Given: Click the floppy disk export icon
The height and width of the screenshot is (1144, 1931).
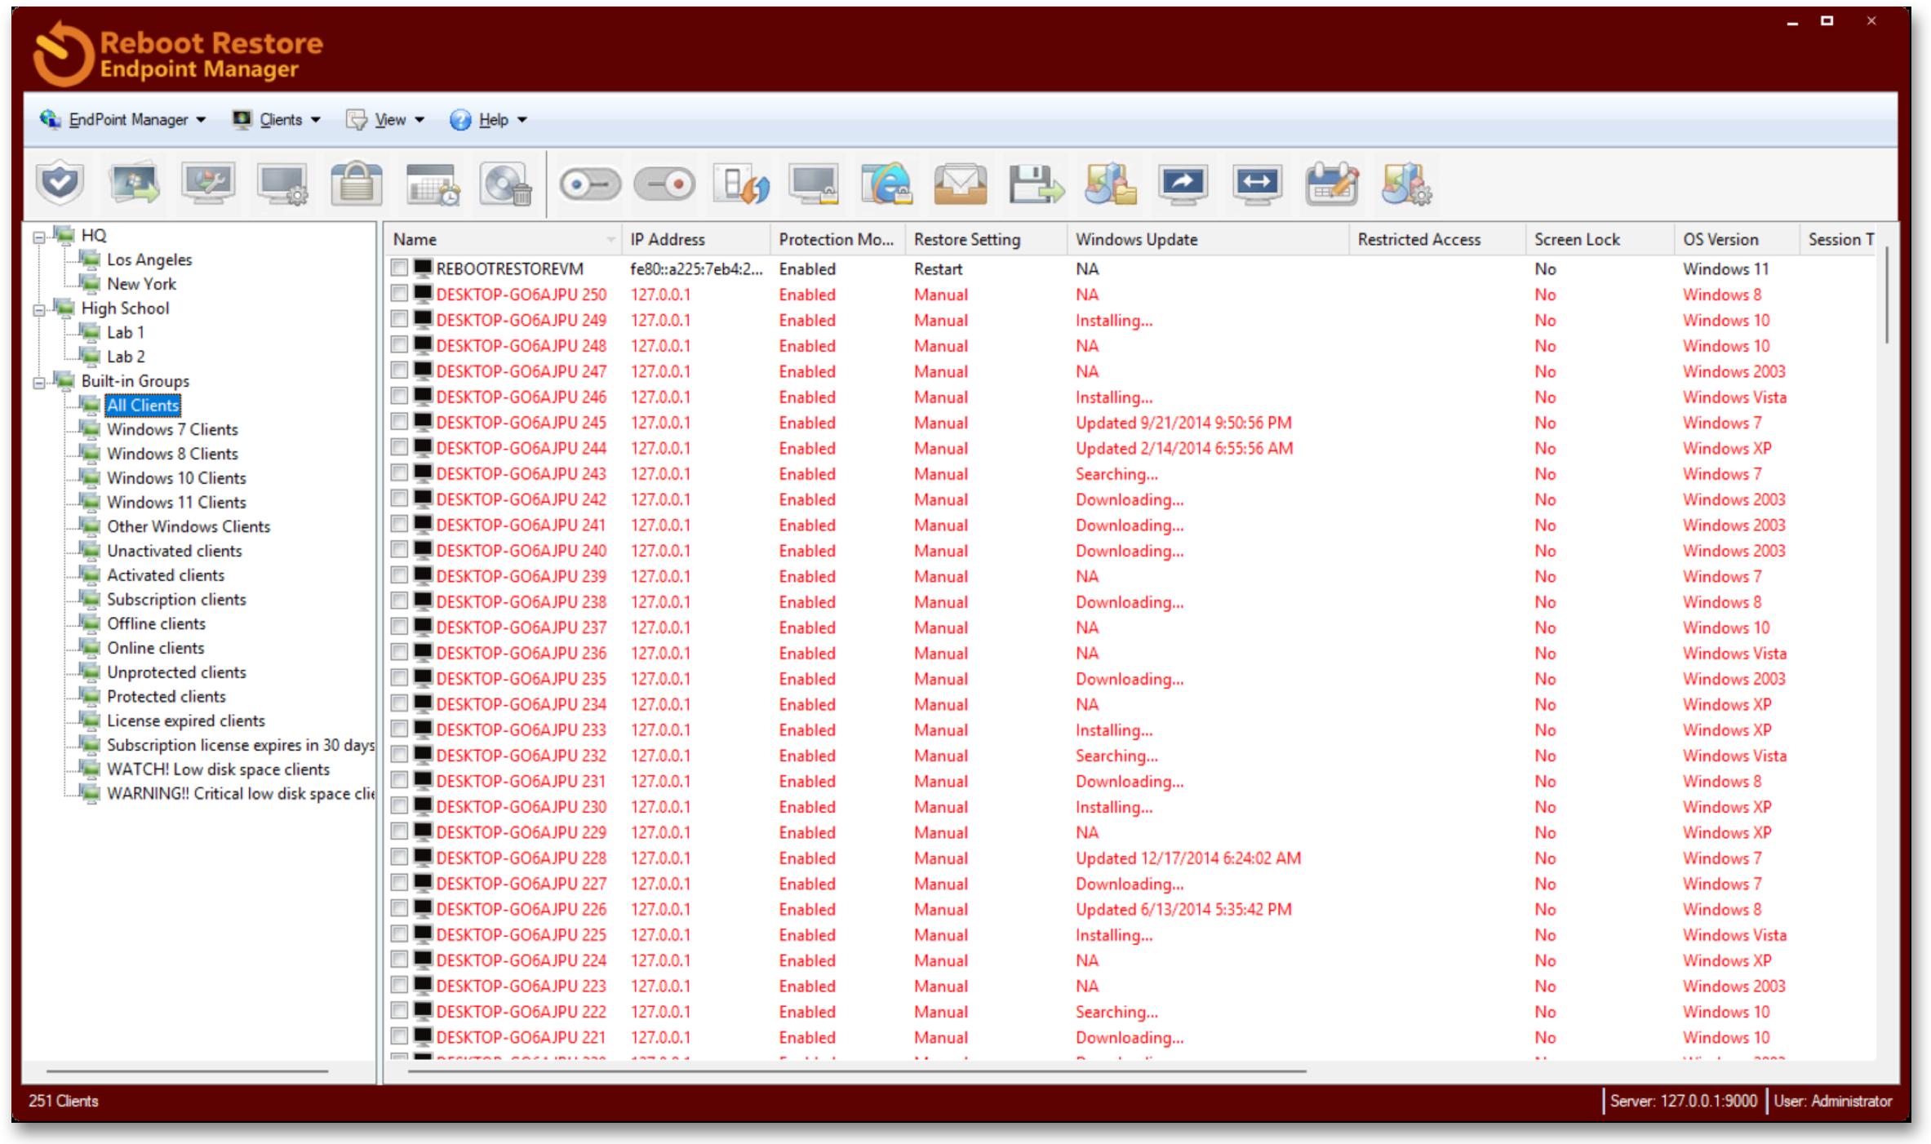Looking at the screenshot, I should (1035, 184).
